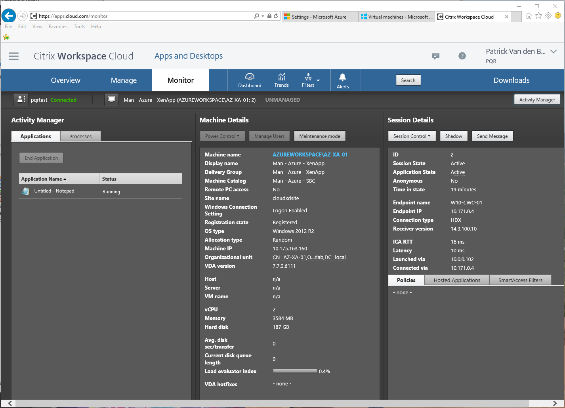Click the Search button

click(408, 80)
